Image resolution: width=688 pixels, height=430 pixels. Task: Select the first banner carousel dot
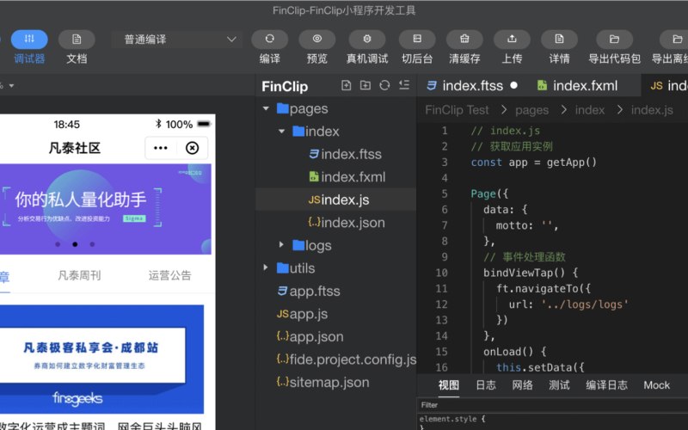point(58,244)
